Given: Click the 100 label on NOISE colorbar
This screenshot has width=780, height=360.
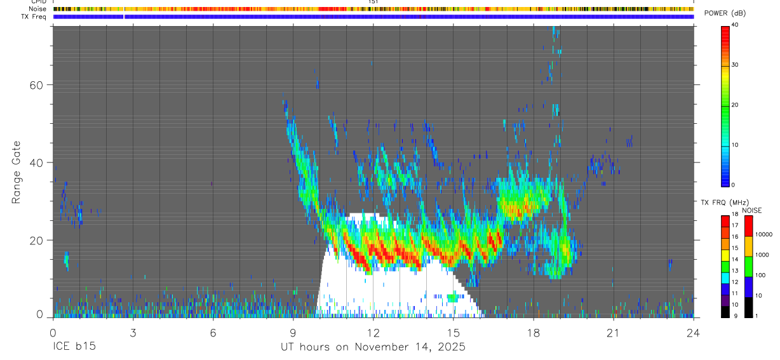Looking at the screenshot, I should click(x=762, y=275).
